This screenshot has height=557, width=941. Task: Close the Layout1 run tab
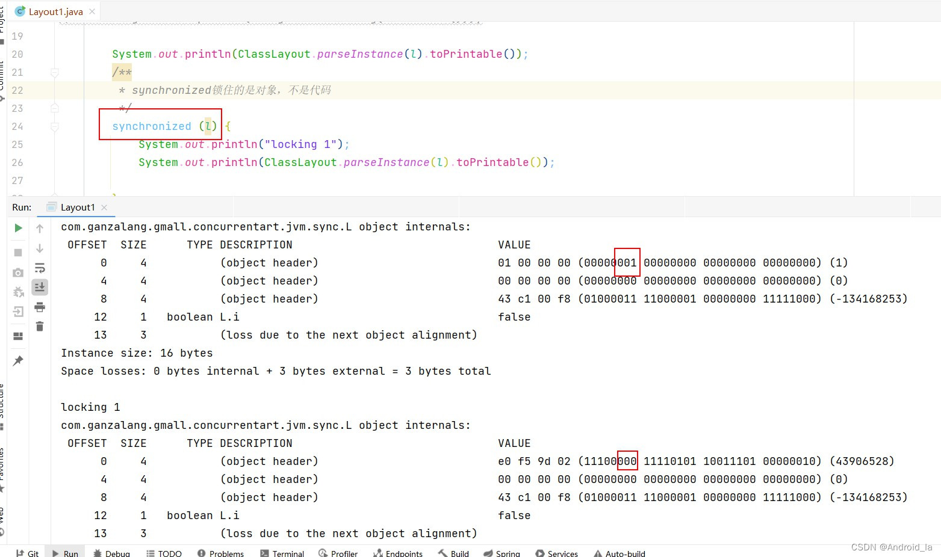click(104, 207)
